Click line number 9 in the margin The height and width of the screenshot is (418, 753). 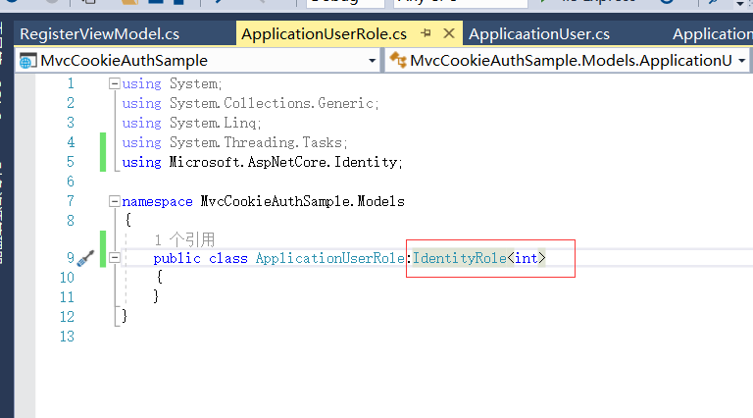[x=71, y=258]
